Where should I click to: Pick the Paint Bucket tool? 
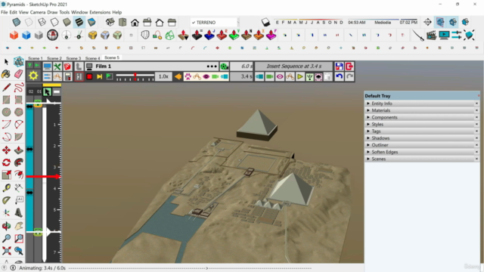point(6,74)
